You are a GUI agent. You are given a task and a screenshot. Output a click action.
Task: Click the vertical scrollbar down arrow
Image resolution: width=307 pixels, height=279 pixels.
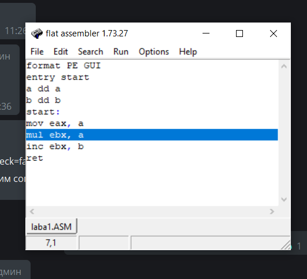(x=284, y=200)
